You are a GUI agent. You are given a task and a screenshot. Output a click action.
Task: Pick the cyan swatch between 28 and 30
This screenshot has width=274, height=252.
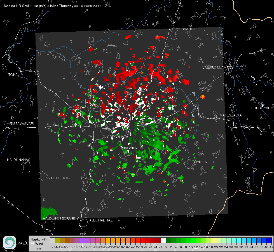[239, 240]
